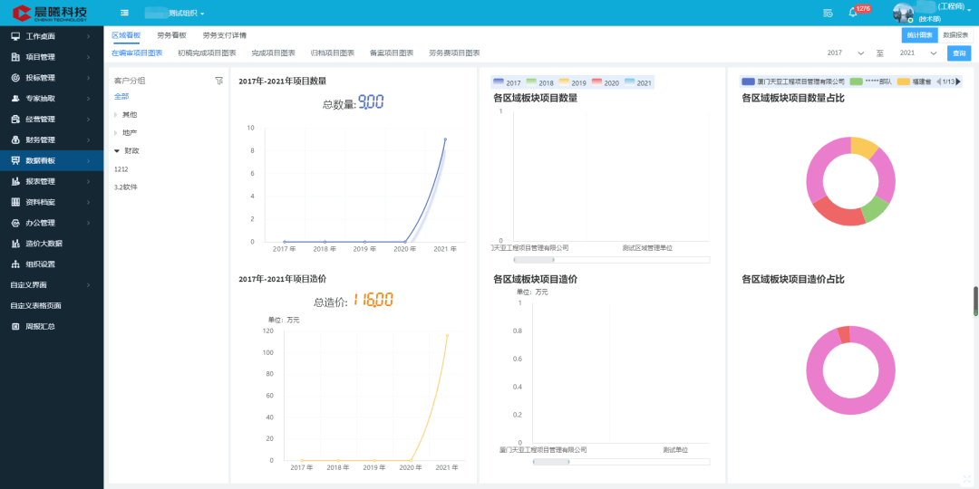
Task: Open 数据看板 from the sidebar
Action: (52, 161)
